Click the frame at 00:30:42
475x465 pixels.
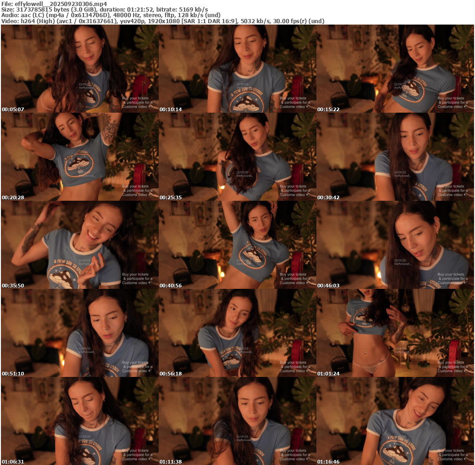coord(395,157)
